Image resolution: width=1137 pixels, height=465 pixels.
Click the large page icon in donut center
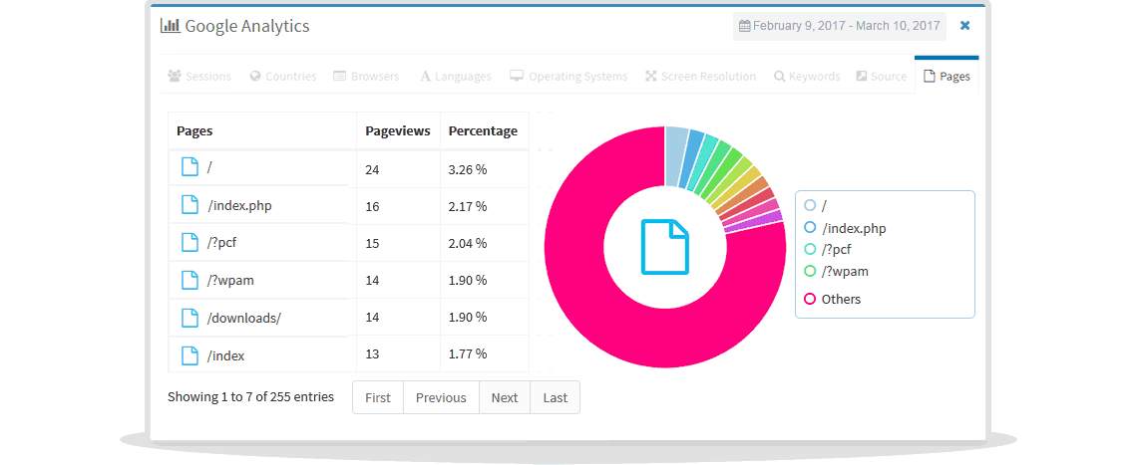(x=665, y=247)
